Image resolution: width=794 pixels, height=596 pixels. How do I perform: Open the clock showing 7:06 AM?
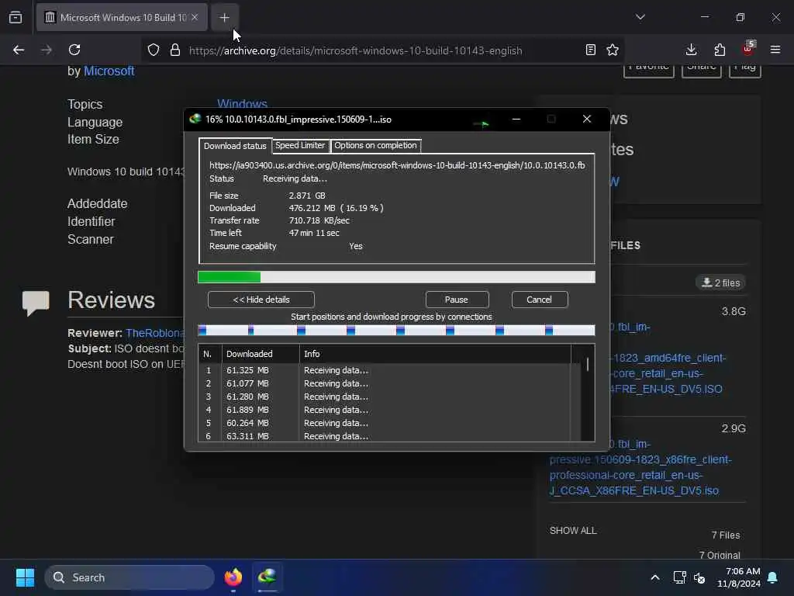point(739,577)
